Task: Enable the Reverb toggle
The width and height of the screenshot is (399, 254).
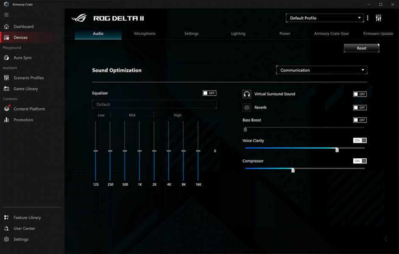Action: 360,108
